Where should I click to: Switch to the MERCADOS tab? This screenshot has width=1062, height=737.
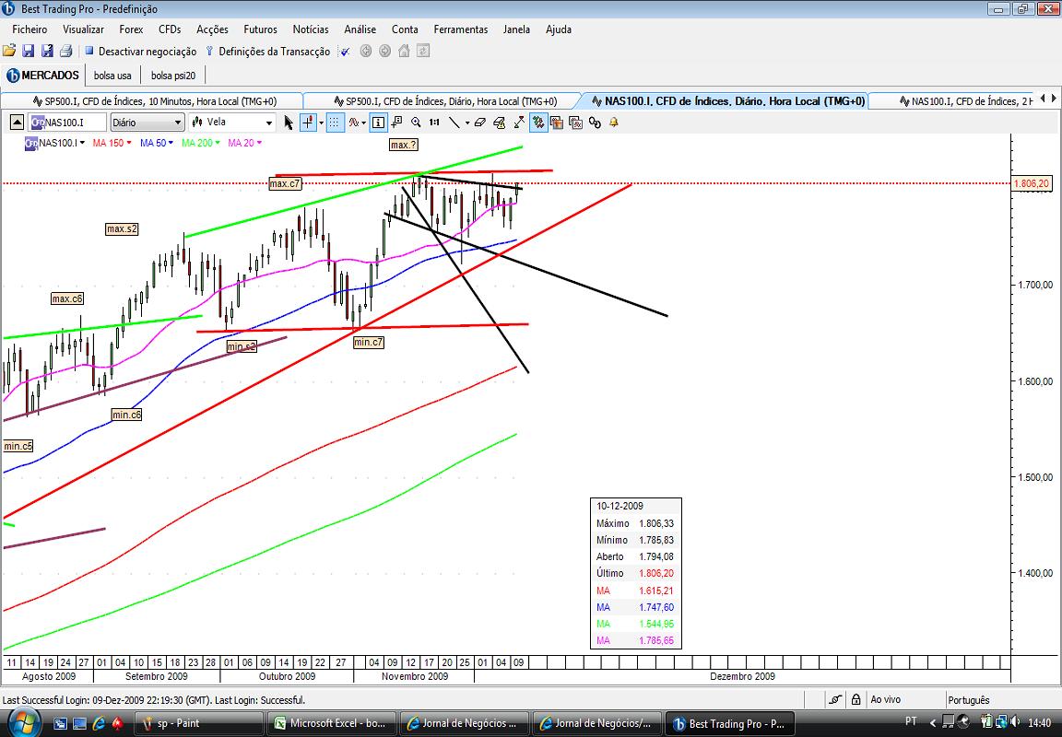pyautogui.click(x=42, y=76)
